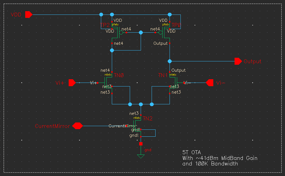Viewport: 285px width, 176px height.
Task: Select the Output pin symbol
Action: (238, 61)
